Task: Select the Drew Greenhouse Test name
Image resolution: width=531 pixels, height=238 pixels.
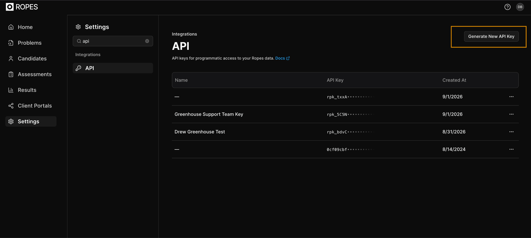Action: click(200, 132)
